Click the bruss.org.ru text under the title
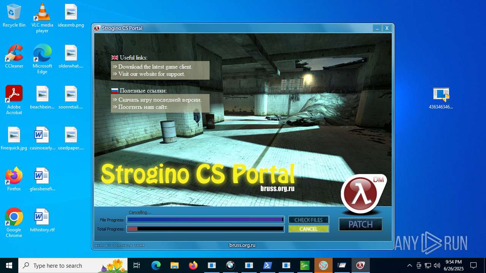 [278, 188]
